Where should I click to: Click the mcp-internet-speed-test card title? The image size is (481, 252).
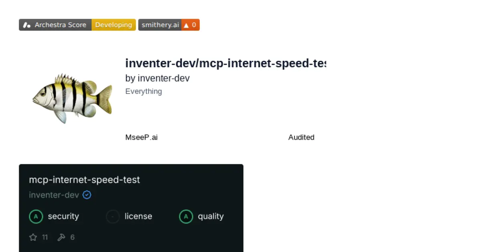[84, 180]
